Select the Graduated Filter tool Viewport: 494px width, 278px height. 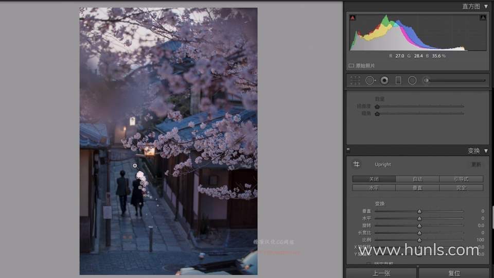398,80
